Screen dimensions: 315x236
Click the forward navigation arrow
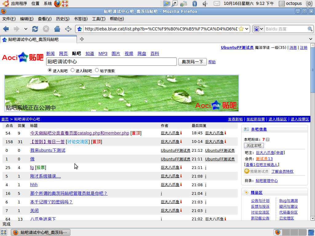pyautogui.click(x=17, y=29)
